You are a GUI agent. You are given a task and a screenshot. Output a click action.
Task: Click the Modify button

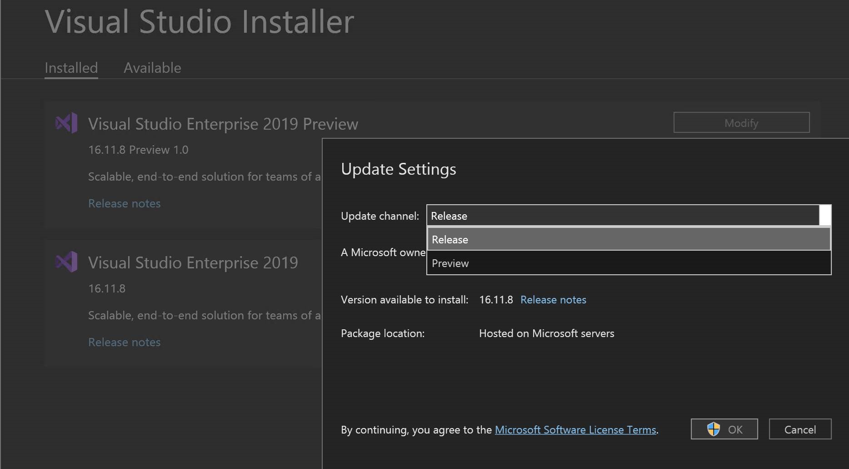(x=741, y=122)
